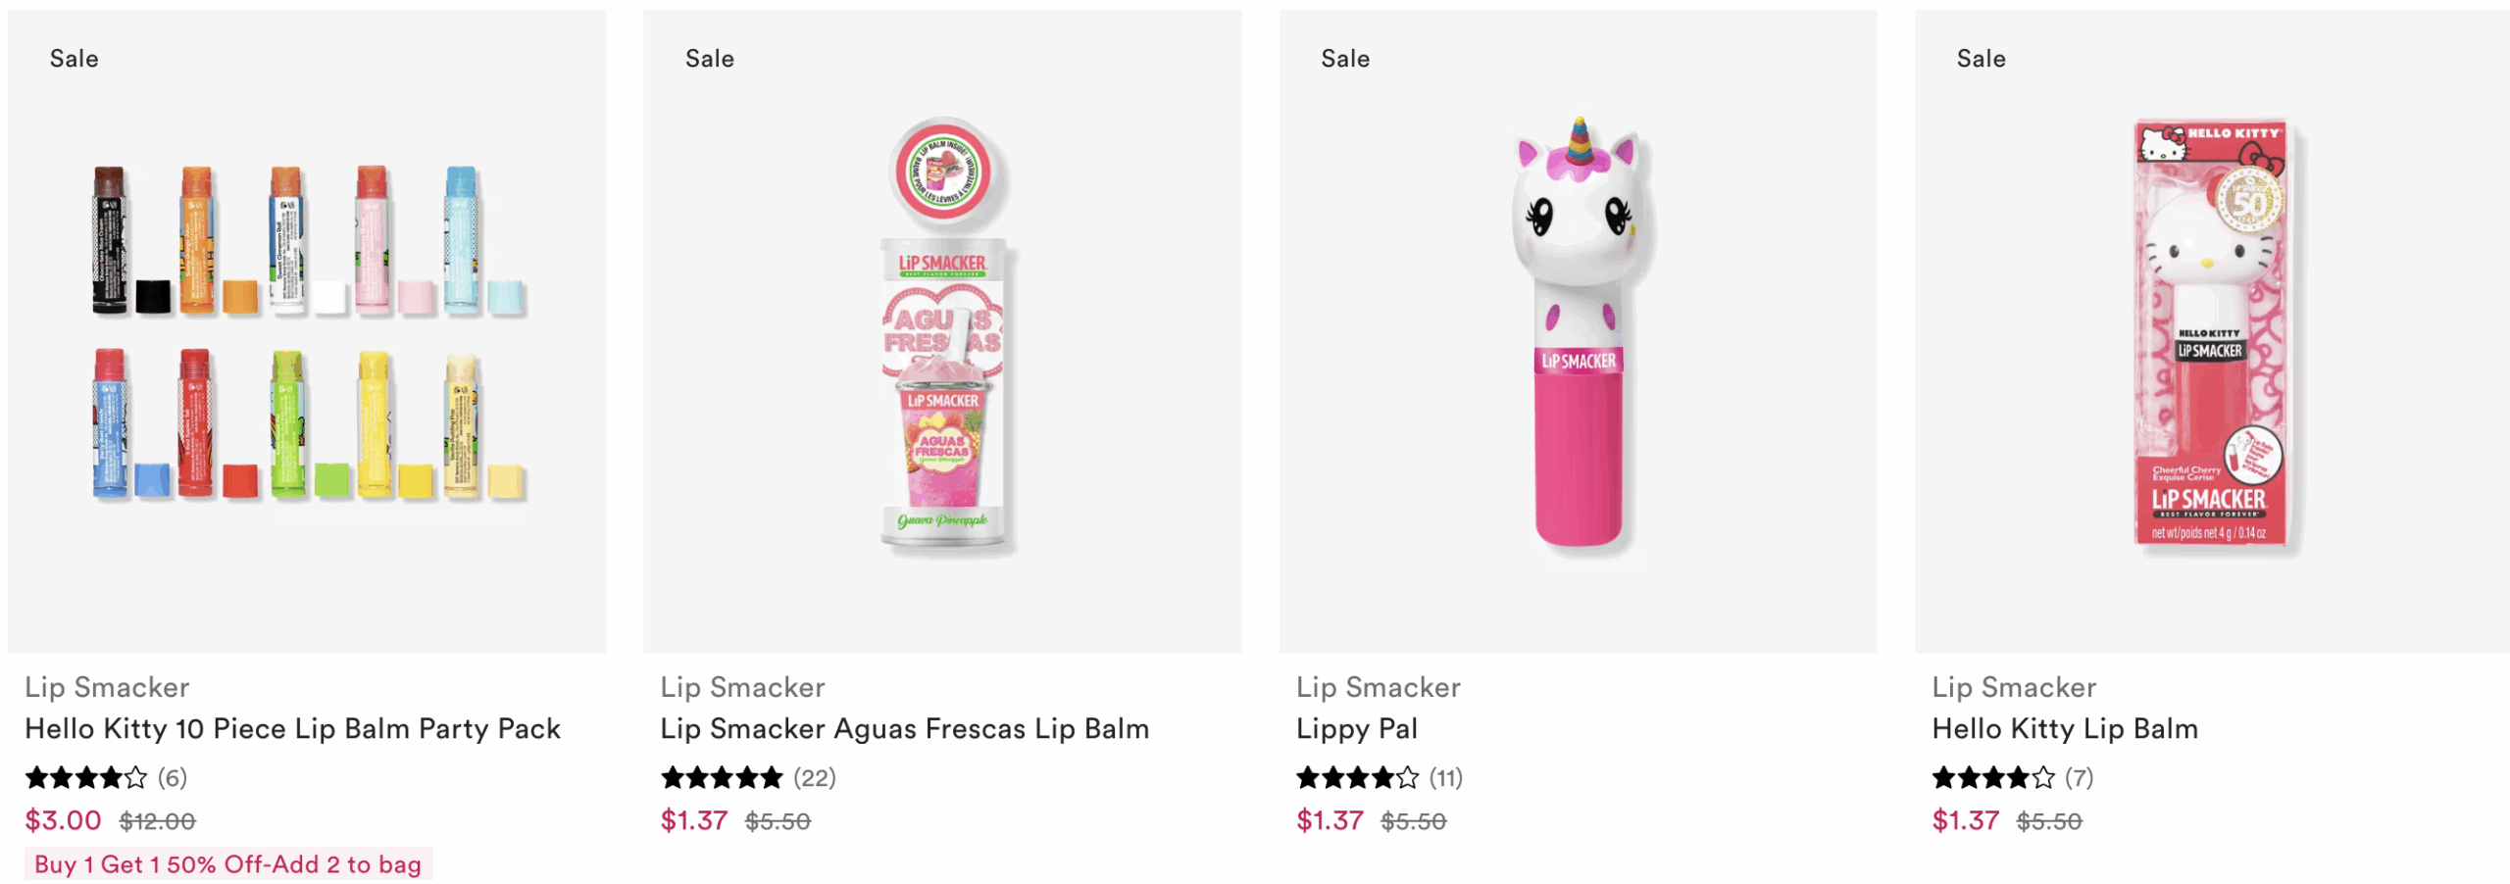The image size is (2510, 884).
Task: Open the Hello Kitty Lip Balm packaged image
Action: tap(2212, 333)
